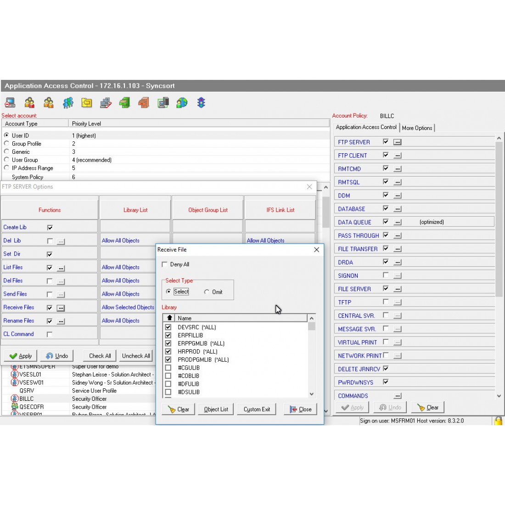Image resolution: width=505 pixels, height=505 pixels.
Task: Uncheck the HRPROD library checkbox
Action: pyautogui.click(x=168, y=352)
